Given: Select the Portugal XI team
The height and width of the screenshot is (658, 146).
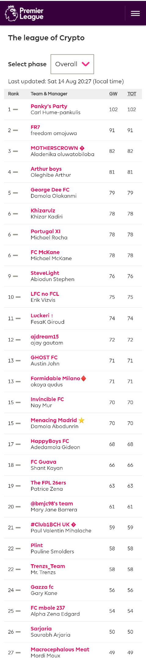Looking at the screenshot, I should pos(46,231).
